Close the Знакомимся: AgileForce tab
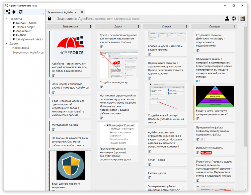251x195 pixels. click(82, 12)
